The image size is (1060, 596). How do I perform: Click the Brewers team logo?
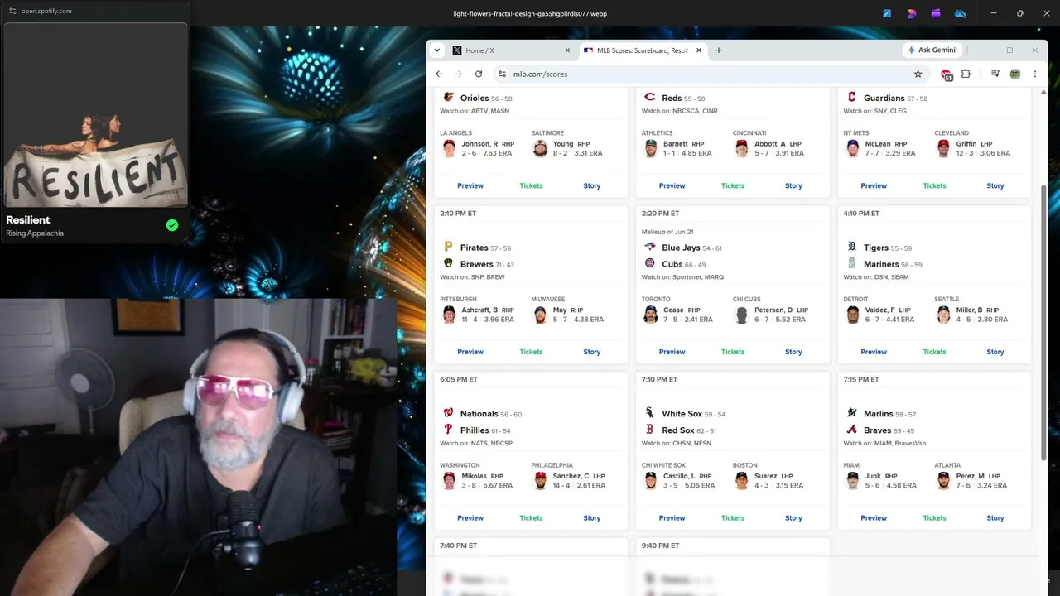[x=448, y=263]
